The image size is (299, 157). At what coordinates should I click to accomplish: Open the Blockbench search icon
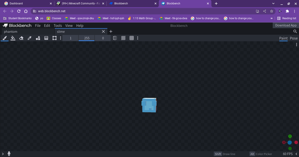click(295, 31)
